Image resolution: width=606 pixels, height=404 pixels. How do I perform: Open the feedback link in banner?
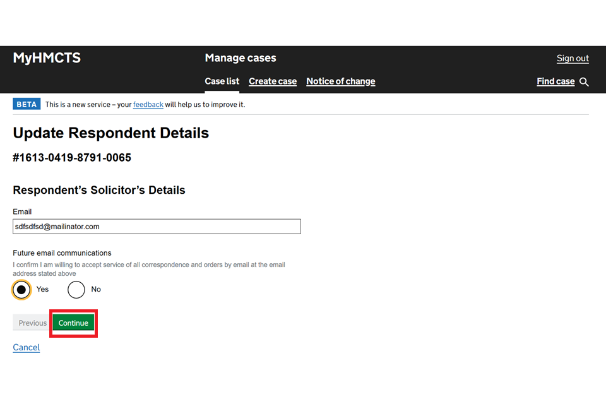[148, 104]
